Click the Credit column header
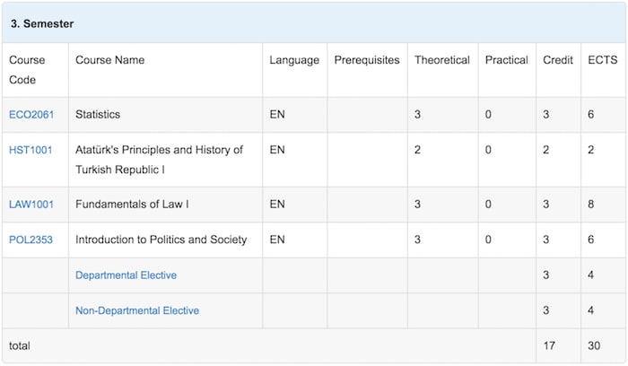The height and width of the screenshot is (366, 628). tap(558, 60)
